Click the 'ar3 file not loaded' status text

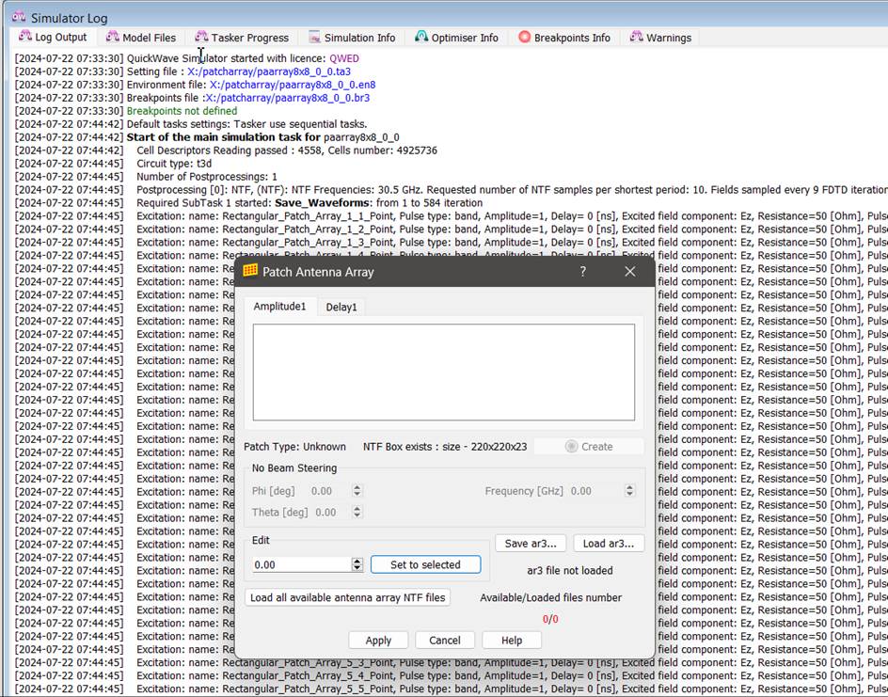click(570, 570)
